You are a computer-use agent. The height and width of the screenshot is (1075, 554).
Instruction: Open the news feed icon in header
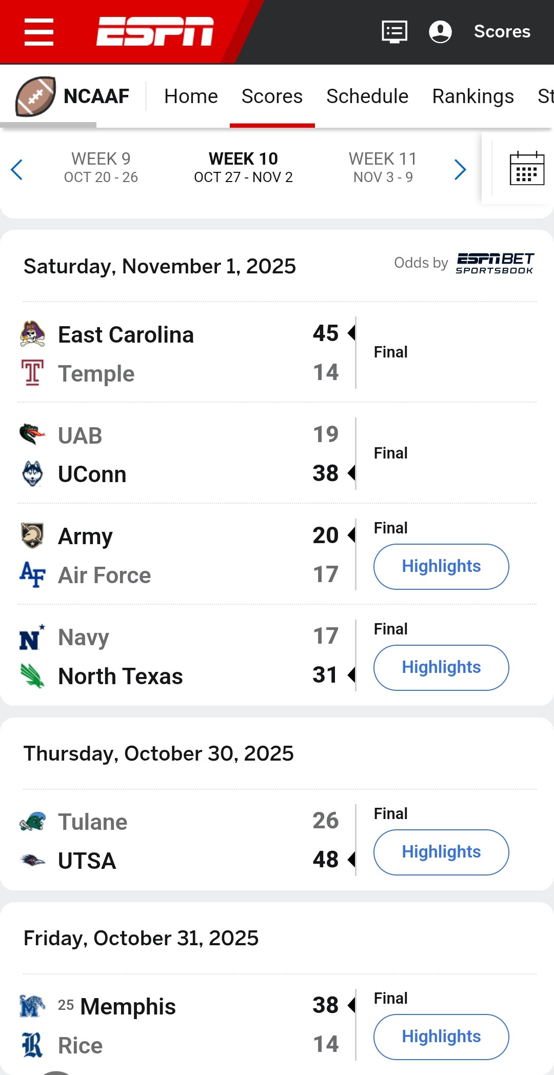[394, 32]
